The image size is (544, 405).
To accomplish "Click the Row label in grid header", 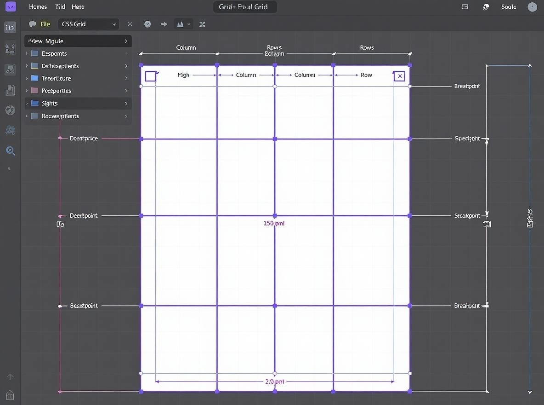I will [366, 75].
